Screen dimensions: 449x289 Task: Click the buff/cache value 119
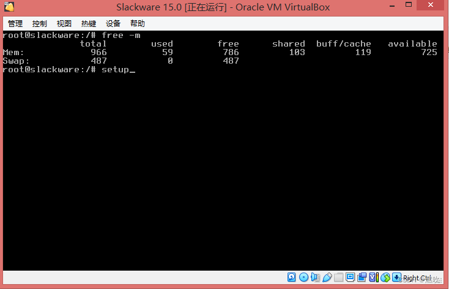[363, 52]
